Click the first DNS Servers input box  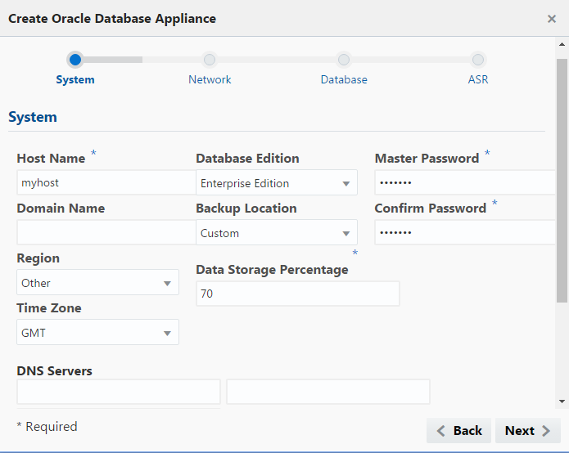(x=119, y=392)
